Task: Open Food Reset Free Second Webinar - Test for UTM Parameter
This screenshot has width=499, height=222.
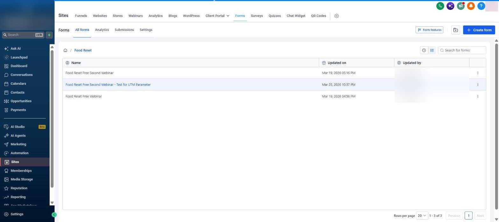Action: coord(108,85)
